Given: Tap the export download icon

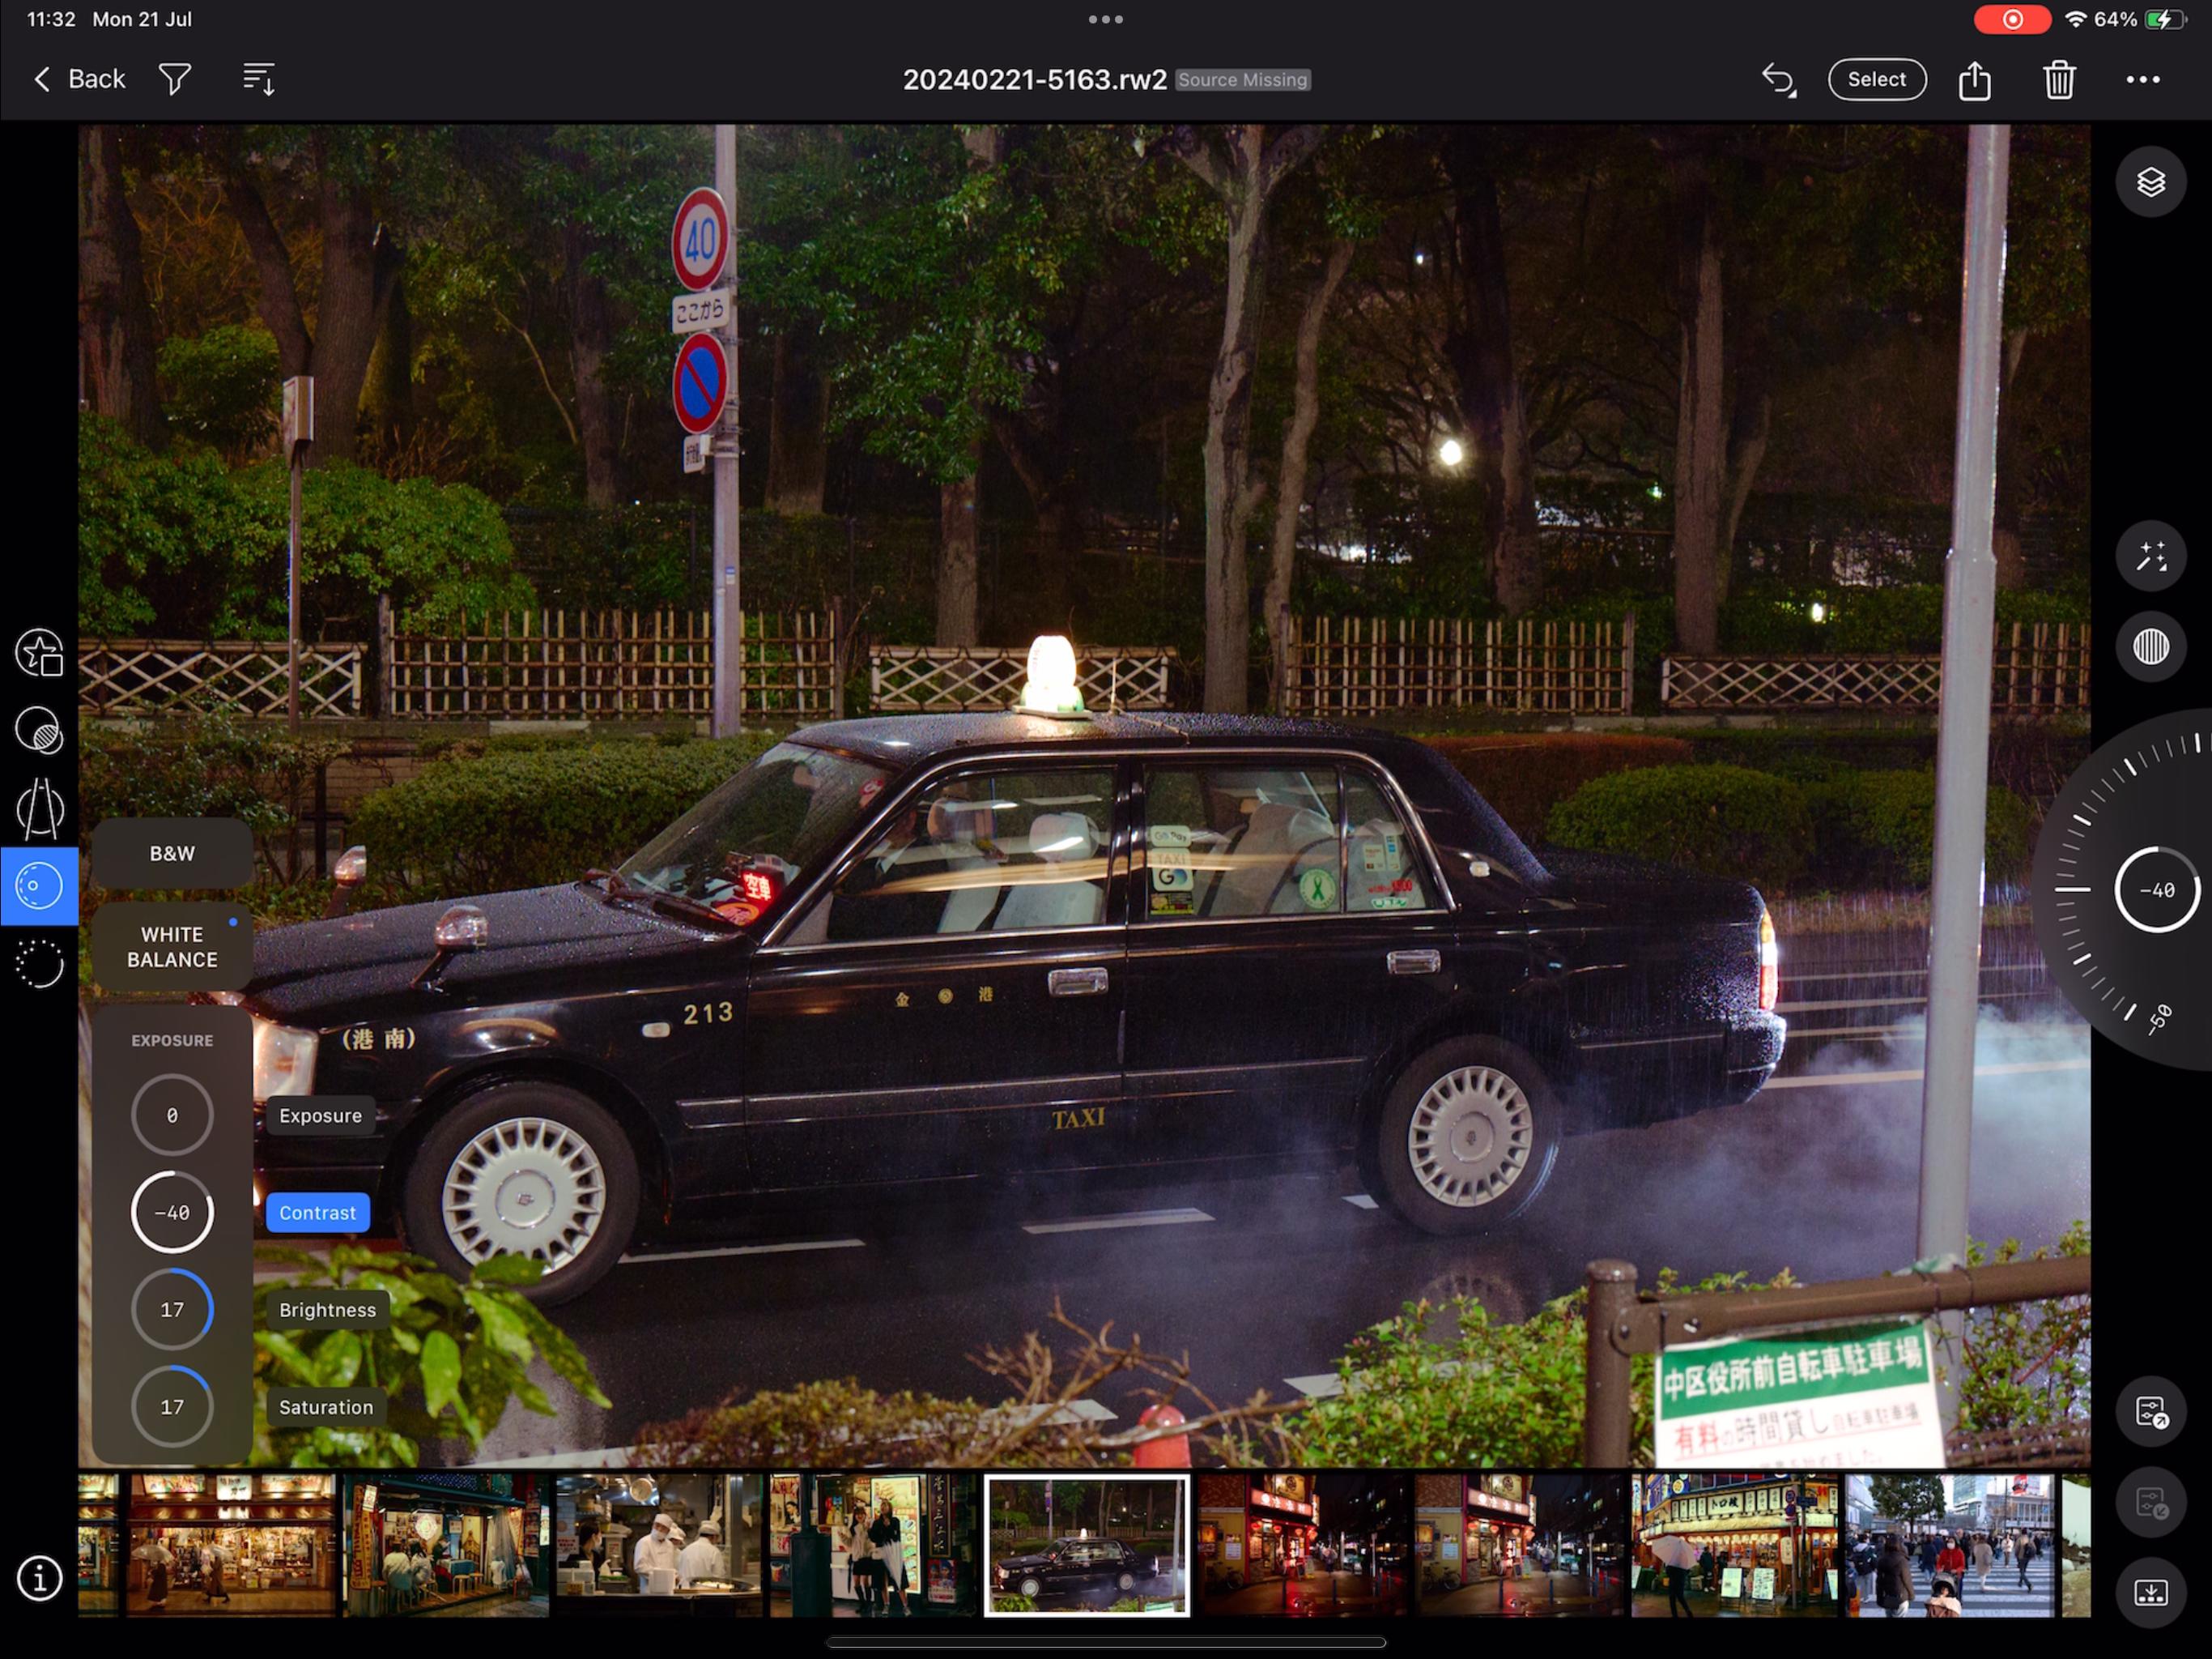Looking at the screenshot, I should click(x=2151, y=1593).
